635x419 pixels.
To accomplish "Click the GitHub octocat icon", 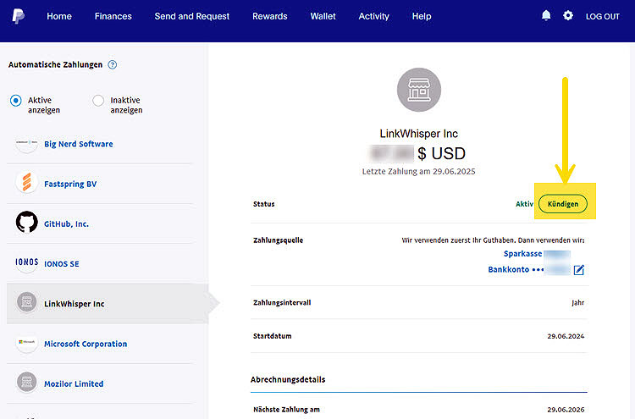I will click(27, 222).
